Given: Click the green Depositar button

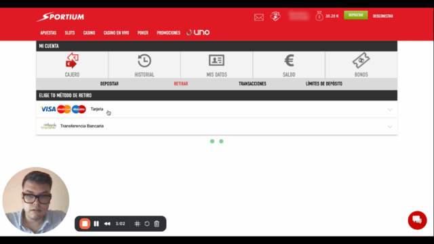Looking at the screenshot, I should [x=355, y=15].
